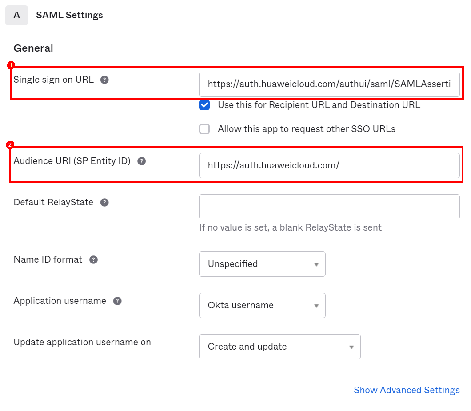This screenshot has width=471, height=411.
Task: Click into the Audience URI text field
Action: pos(329,166)
